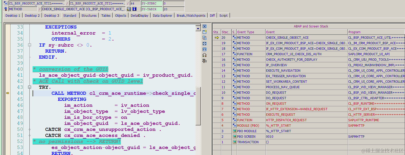
Task: Click the SY-SUBRC value field showing 0
Action: click(x=173, y=3)
